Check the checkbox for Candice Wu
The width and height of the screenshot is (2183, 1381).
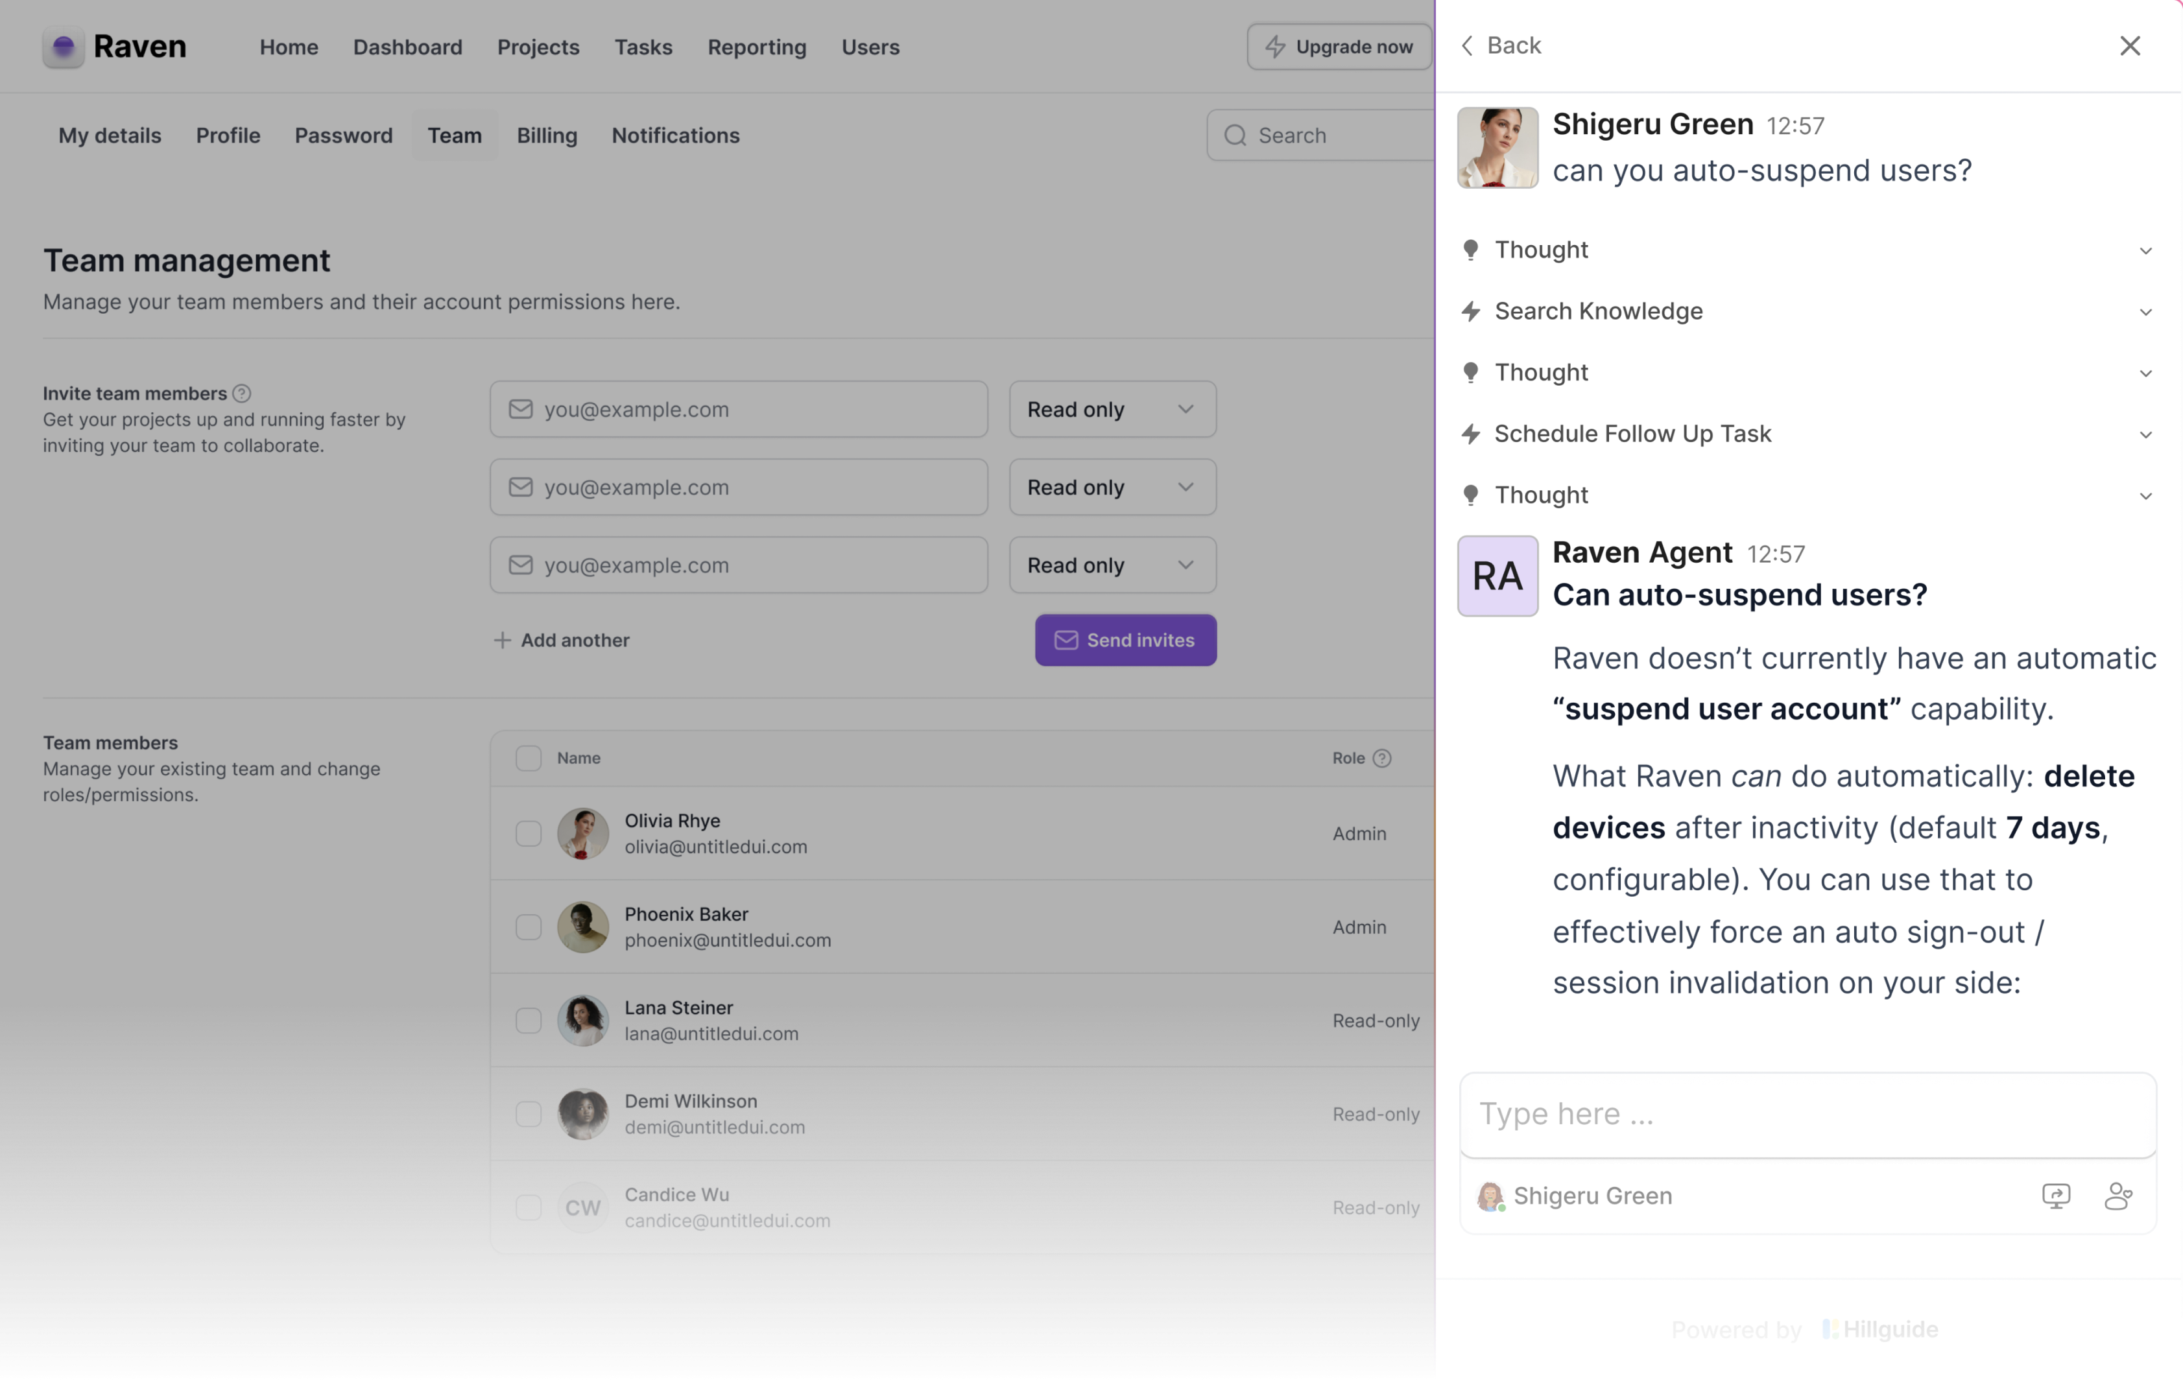pyautogui.click(x=529, y=1207)
